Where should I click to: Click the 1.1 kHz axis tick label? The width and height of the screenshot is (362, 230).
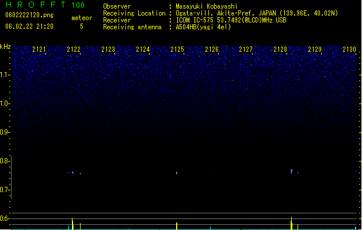point(5,75)
